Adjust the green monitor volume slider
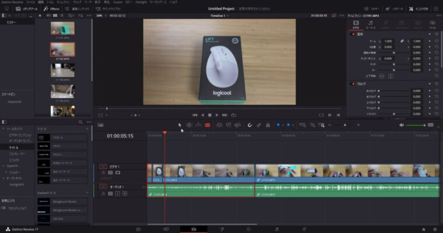The height and width of the screenshot is (233, 443). point(416,125)
